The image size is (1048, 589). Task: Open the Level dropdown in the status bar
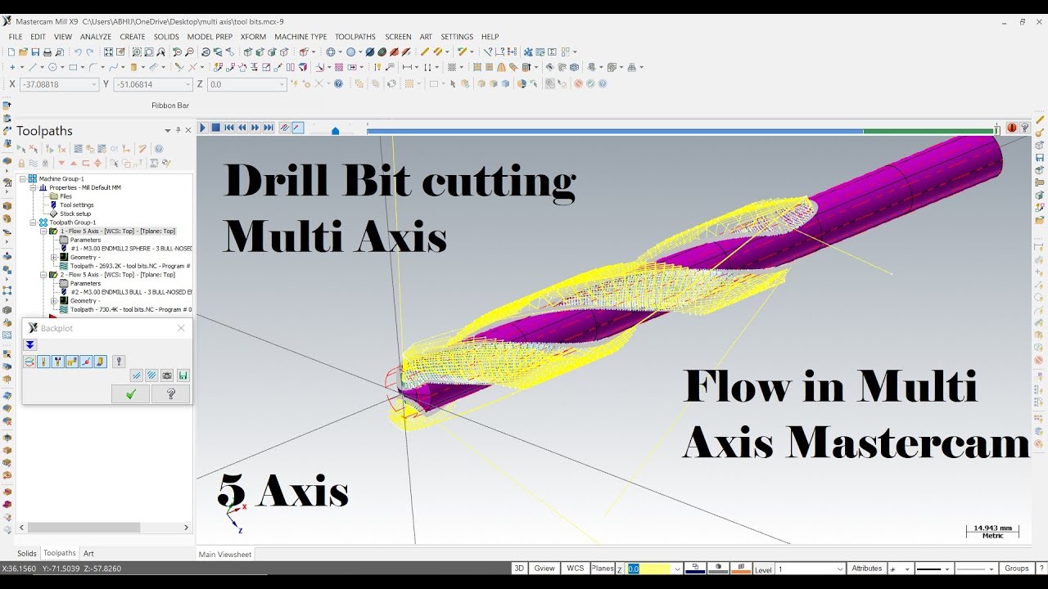841,569
